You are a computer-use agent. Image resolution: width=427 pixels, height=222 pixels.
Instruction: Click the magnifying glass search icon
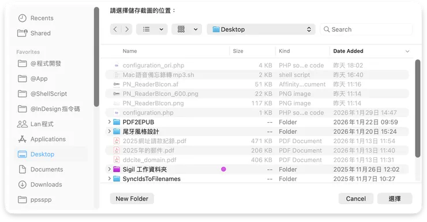click(327, 29)
